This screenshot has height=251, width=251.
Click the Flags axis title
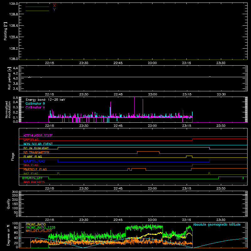pos(13,157)
